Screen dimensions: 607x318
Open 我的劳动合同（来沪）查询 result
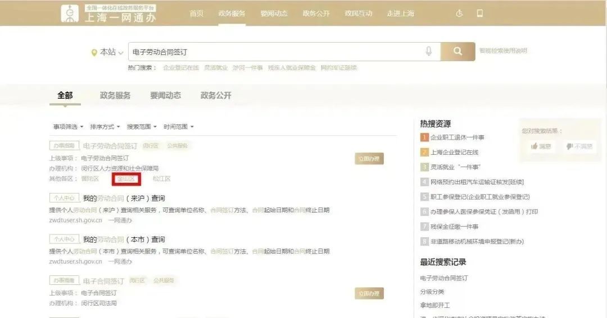pos(124,198)
